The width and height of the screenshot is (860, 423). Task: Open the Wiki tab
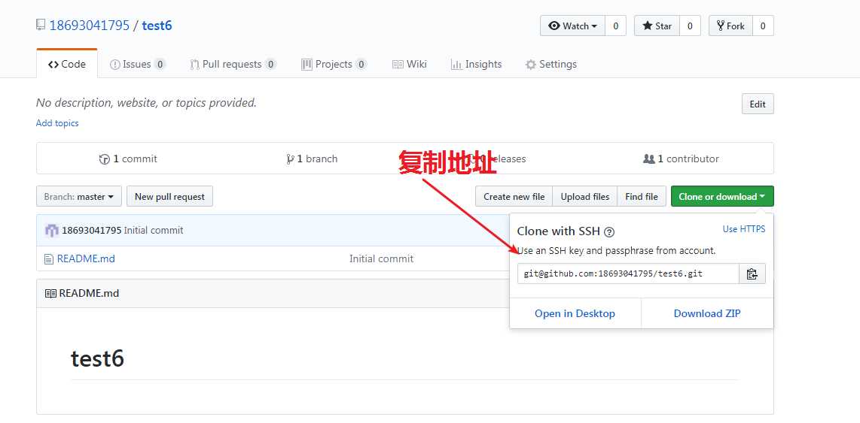point(410,64)
